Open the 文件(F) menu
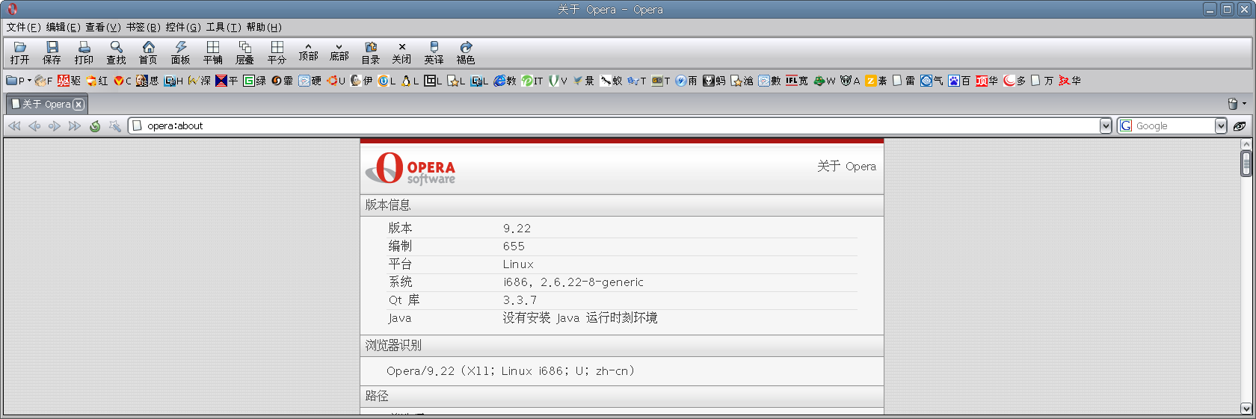The height and width of the screenshot is (419, 1256). 24,27
